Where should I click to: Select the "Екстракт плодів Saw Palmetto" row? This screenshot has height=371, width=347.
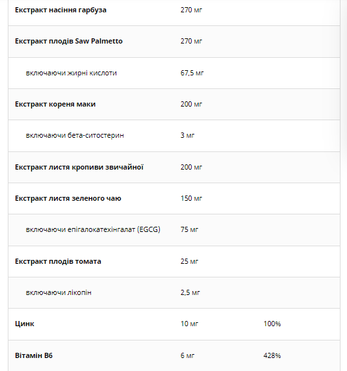tap(174, 42)
